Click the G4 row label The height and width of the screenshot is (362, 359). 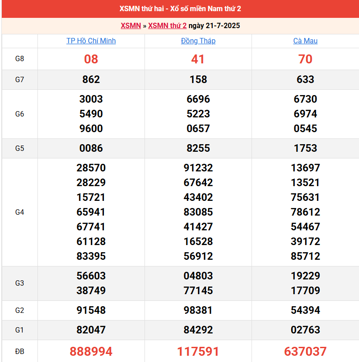(x=20, y=212)
